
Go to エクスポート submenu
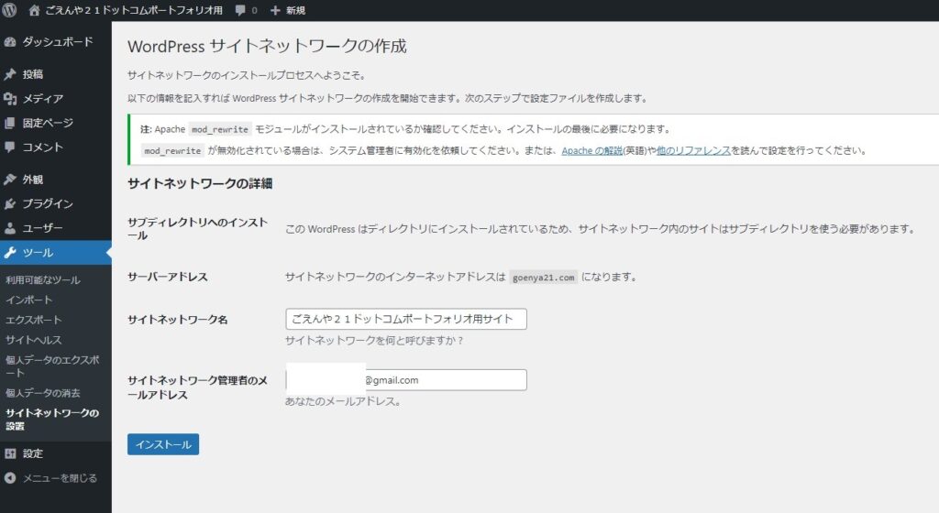[33, 320]
